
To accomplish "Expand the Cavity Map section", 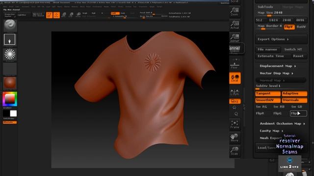I will tap(271, 131).
